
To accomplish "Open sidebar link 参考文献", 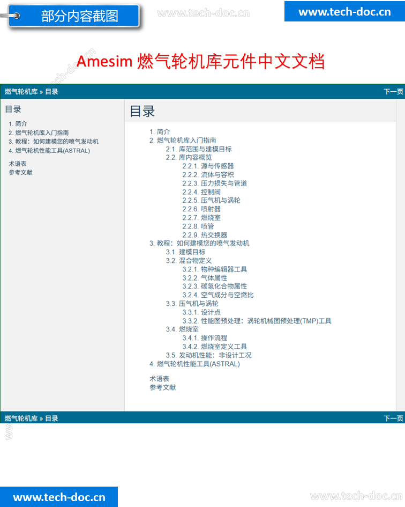I will tap(20, 172).
